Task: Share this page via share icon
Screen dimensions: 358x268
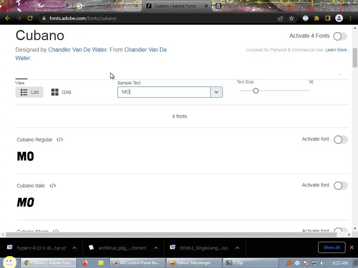Action: point(280,18)
